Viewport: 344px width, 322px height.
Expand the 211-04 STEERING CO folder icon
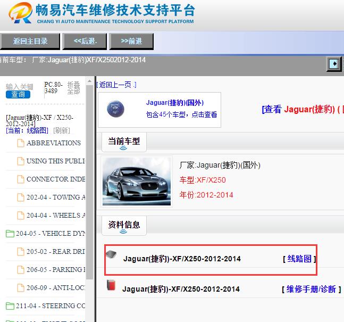(x=10, y=306)
